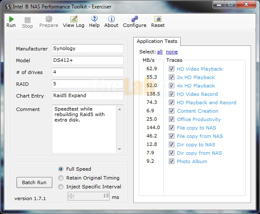Disable the Photo Album trace

tap(171, 161)
